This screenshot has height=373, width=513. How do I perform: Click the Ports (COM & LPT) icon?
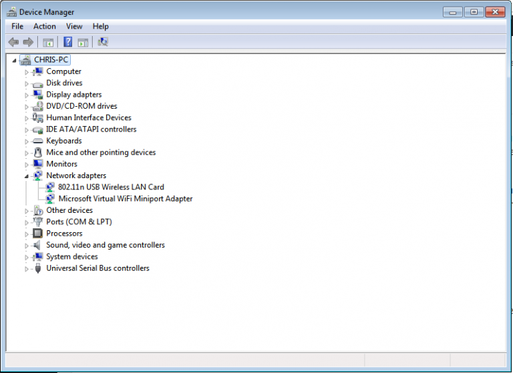(x=38, y=222)
